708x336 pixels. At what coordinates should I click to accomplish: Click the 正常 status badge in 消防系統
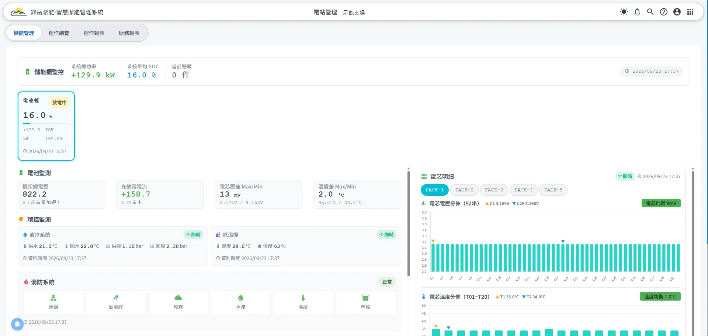tap(387, 282)
